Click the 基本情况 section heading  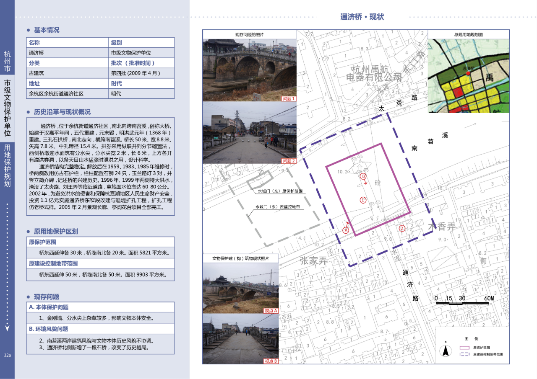[47, 30]
